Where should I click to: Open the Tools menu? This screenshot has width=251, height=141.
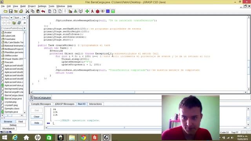point(51,6)
